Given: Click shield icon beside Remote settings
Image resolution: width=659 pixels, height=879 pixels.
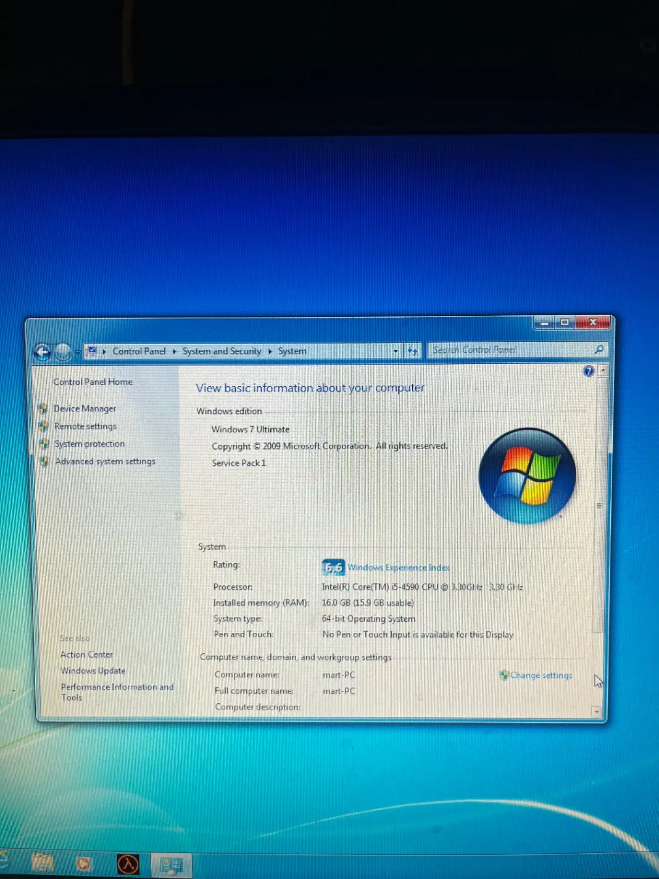Looking at the screenshot, I should point(44,426).
